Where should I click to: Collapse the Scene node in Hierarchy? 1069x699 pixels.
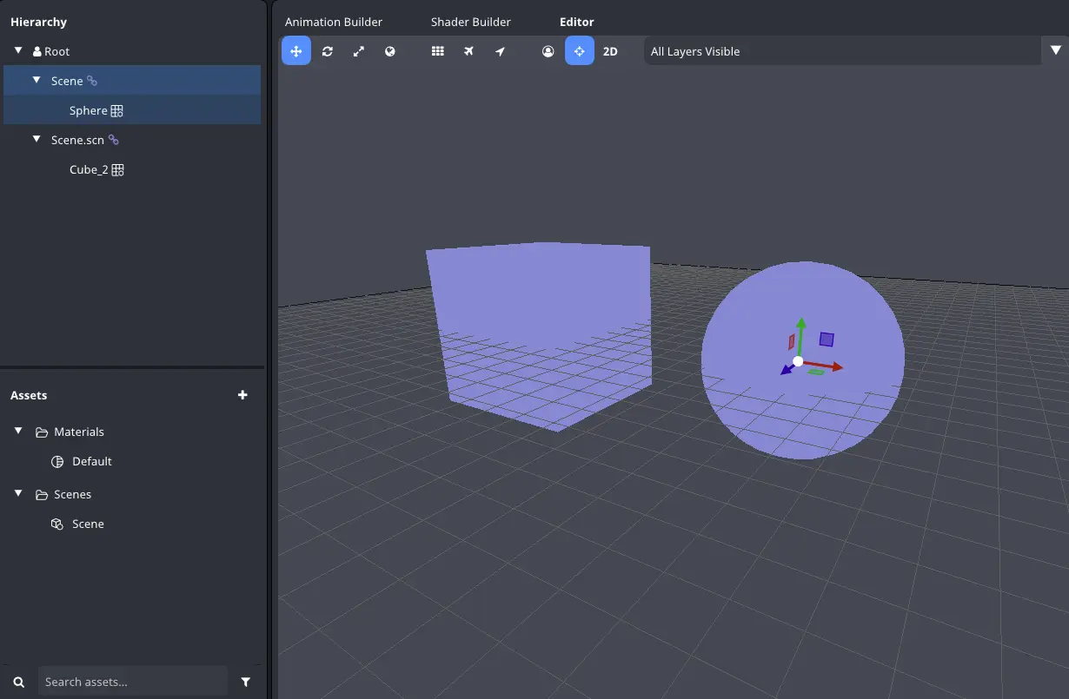coord(37,80)
